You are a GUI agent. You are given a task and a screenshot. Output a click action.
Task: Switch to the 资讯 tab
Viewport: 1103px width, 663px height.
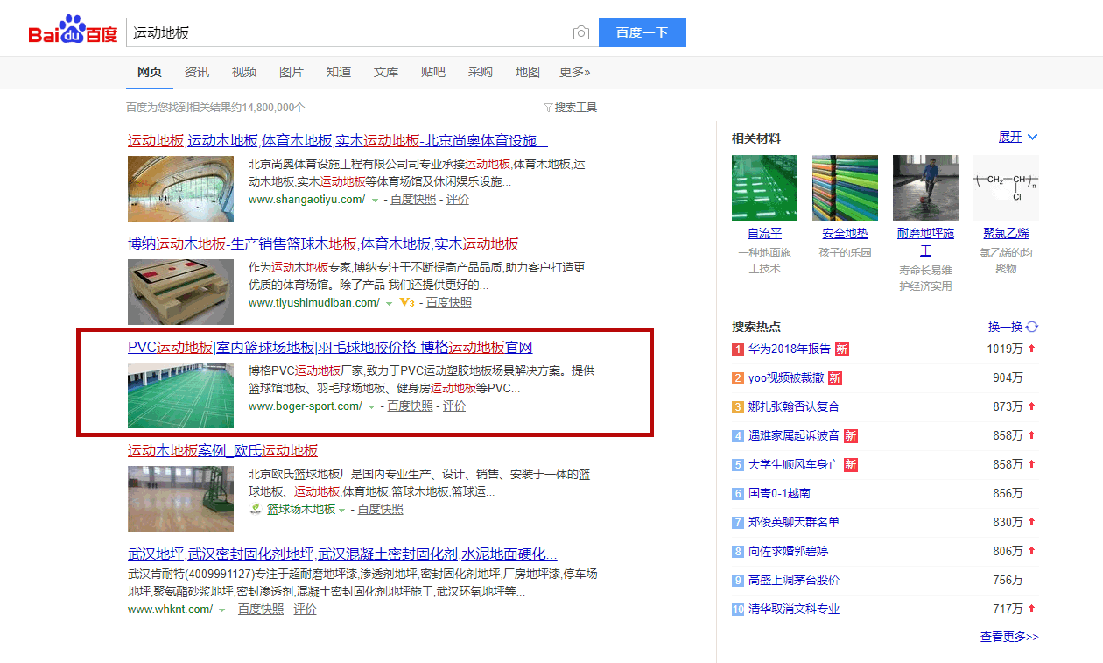(197, 72)
